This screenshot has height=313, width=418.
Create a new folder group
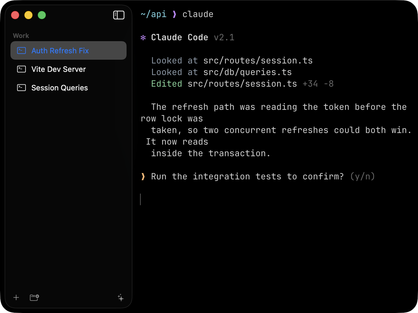(x=34, y=297)
